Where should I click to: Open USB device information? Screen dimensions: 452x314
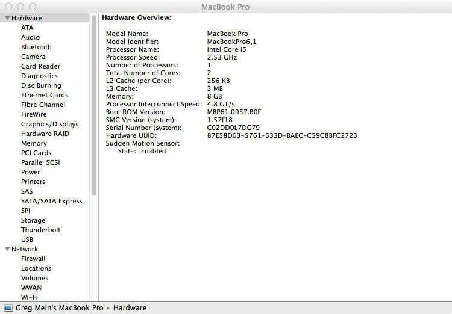point(27,239)
